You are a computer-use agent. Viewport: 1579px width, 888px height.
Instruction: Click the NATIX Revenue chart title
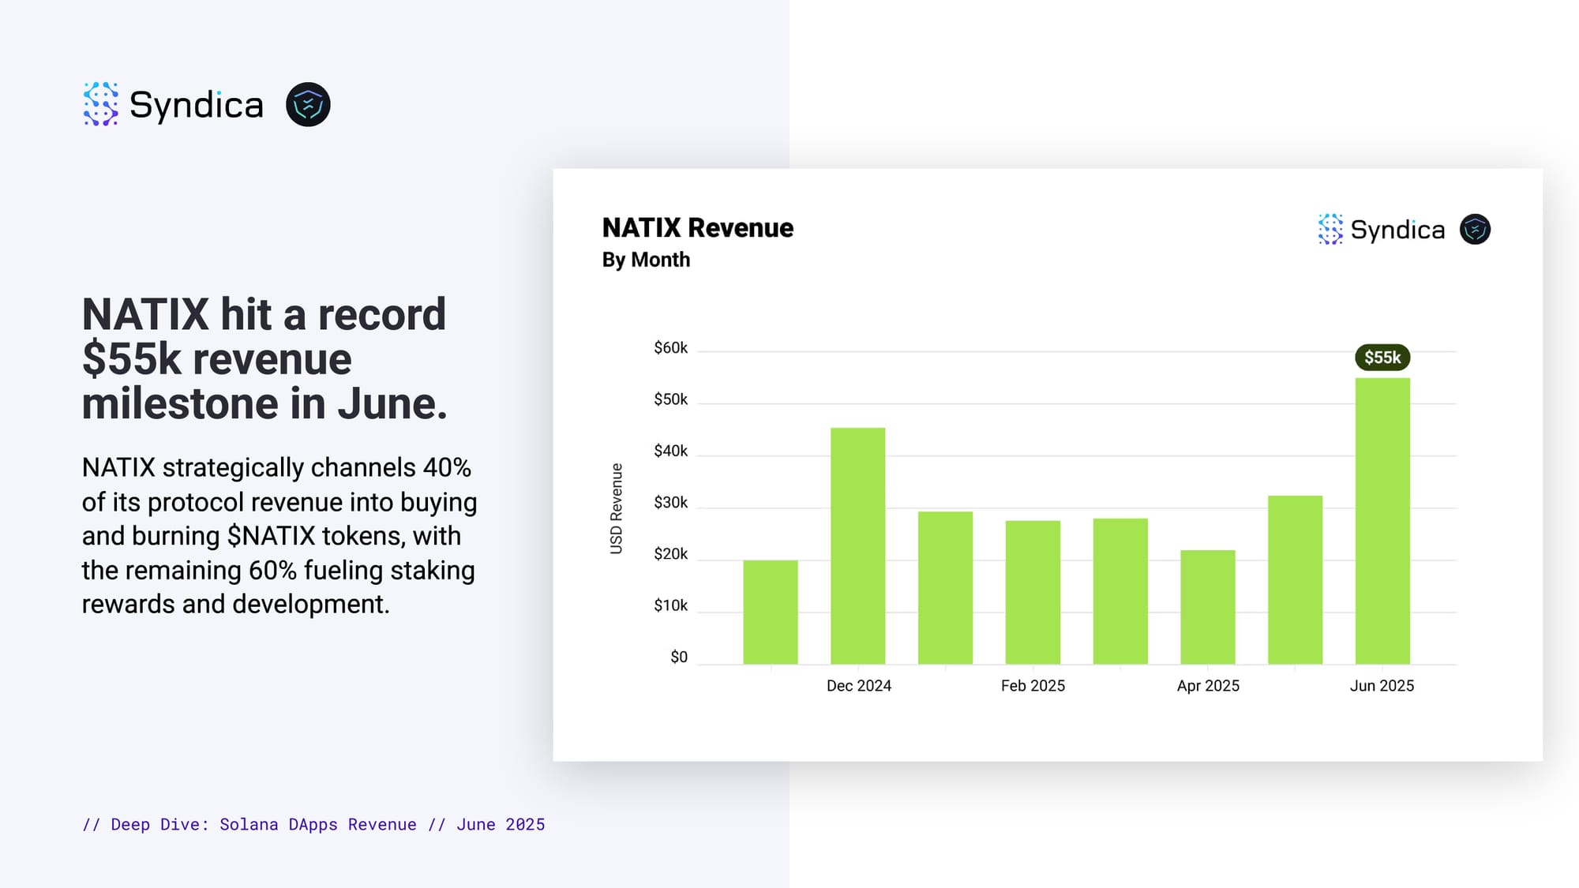pyautogui.click(x=697, y=228)
